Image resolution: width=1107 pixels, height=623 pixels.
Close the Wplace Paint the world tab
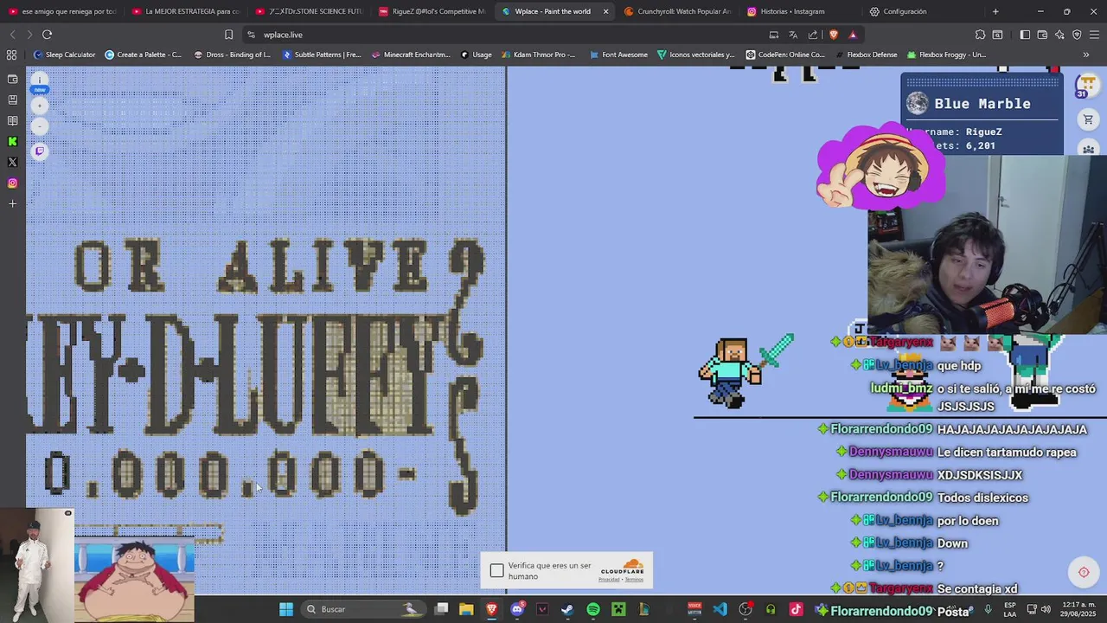[605, 11]
